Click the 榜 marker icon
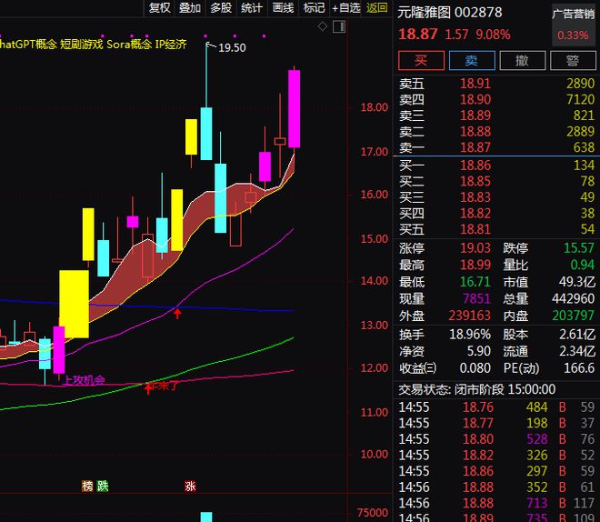The height and width of the screenshot is (522, 600). click(x=87, y=486)
